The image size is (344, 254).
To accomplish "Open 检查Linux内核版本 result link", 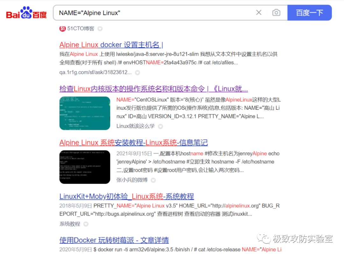I will click(x=154, y=88).
